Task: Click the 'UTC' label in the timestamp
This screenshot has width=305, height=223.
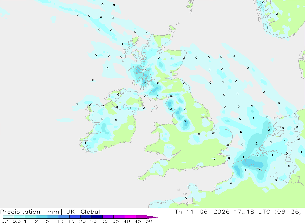Action: click(x=264, y=211)
